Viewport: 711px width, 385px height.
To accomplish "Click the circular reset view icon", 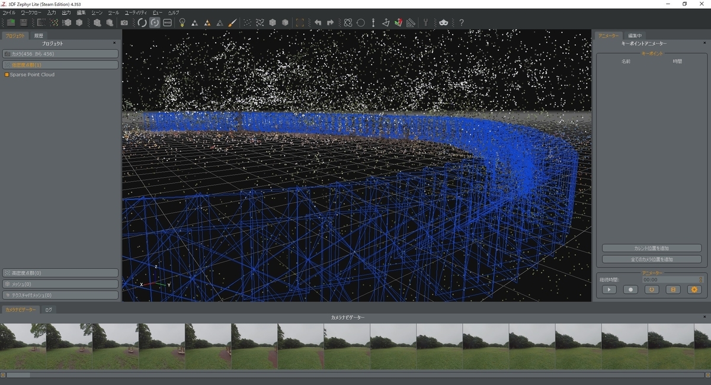I will pos(360,23).
